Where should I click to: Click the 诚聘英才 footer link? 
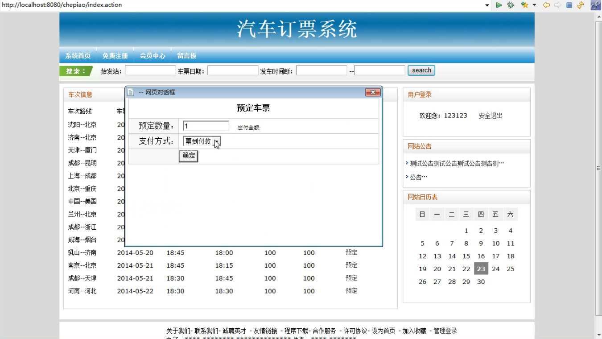235,331
